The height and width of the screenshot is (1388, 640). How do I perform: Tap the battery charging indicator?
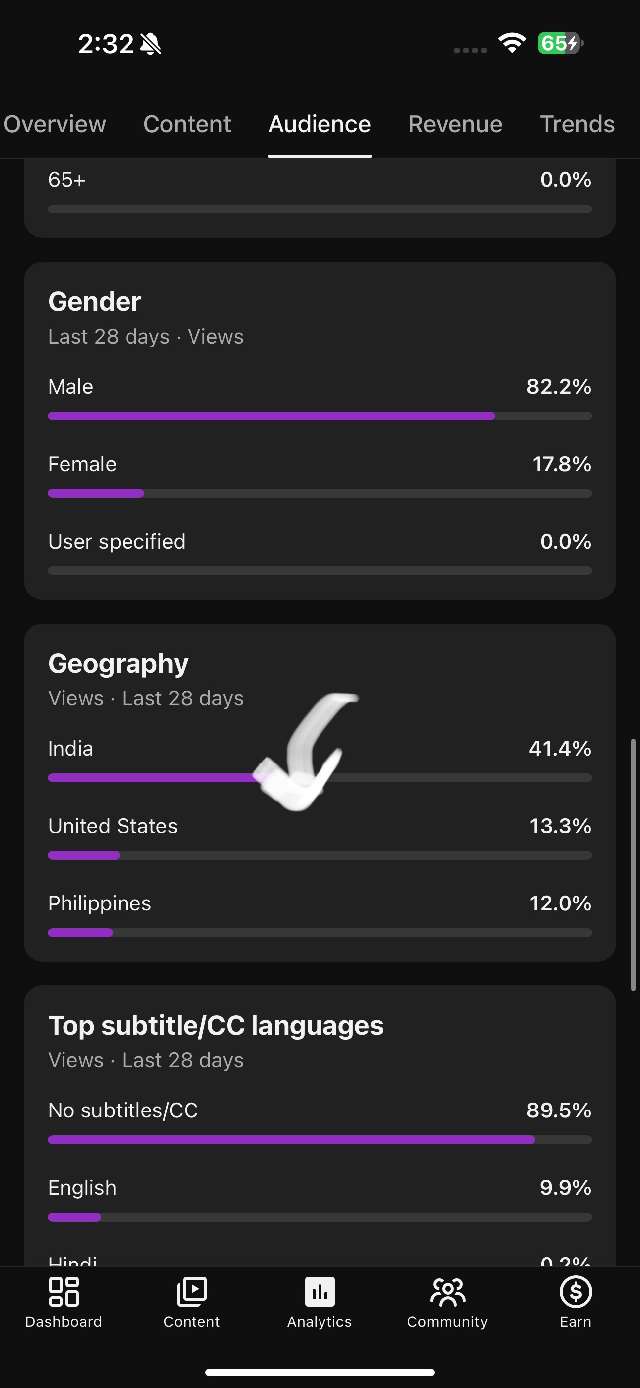point(560,43)
